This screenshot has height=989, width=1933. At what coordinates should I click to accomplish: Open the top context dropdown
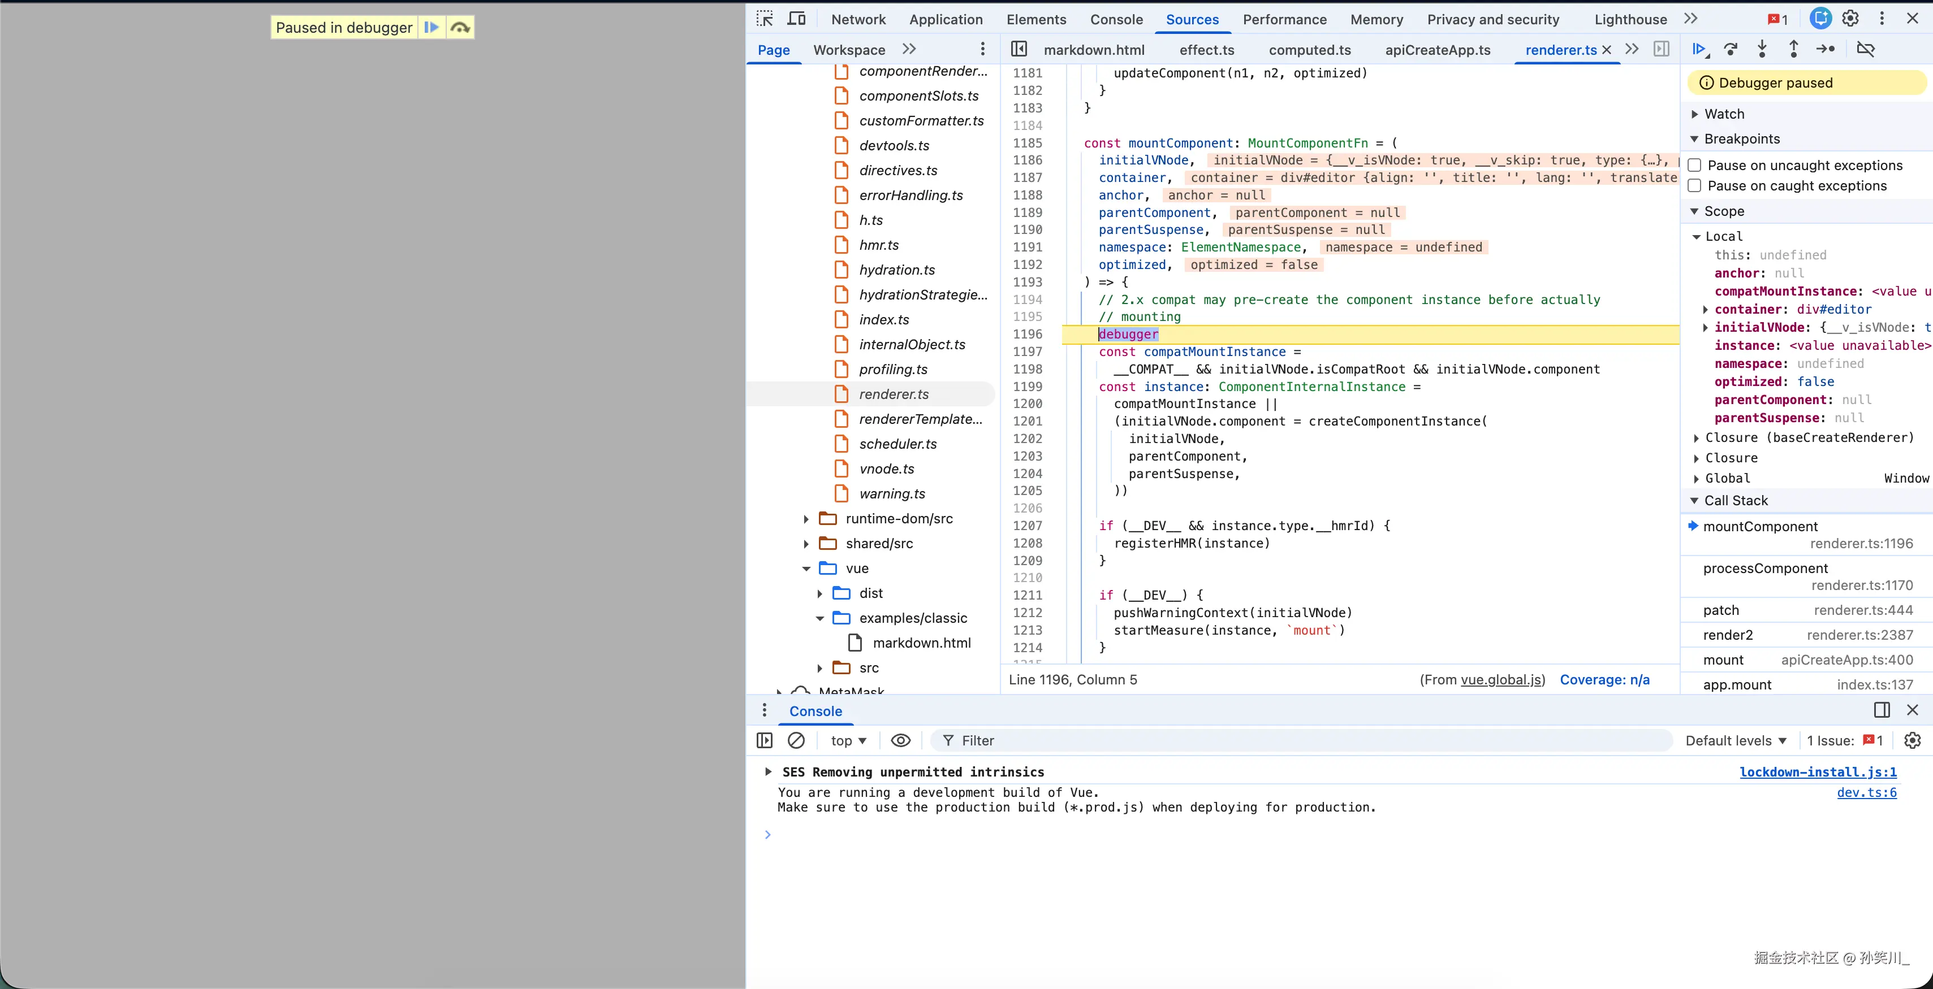click(849, 740)
